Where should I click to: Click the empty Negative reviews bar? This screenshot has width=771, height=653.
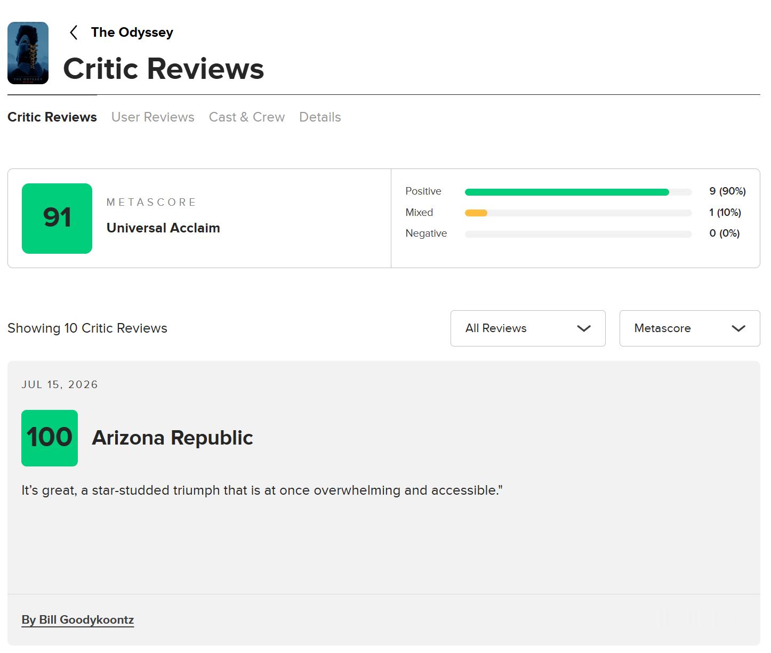coord(578,234)
